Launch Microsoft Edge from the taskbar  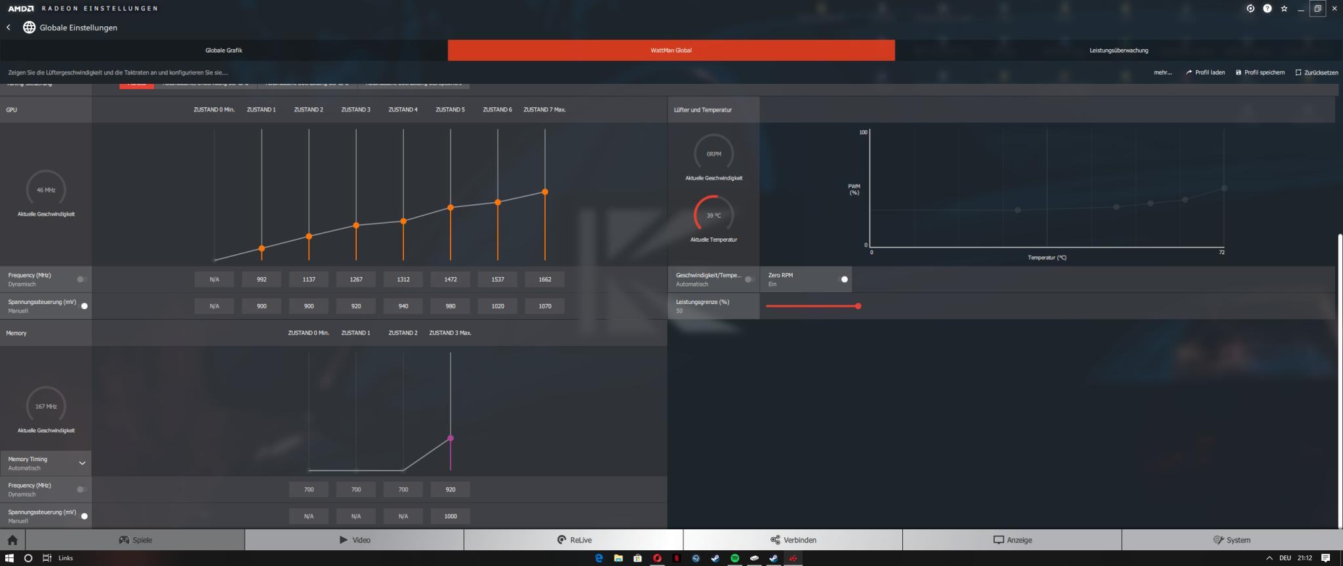tap(599, 558)
